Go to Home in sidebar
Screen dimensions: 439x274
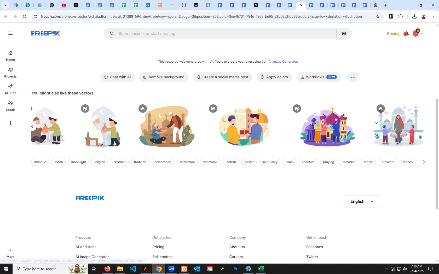coord(10,56)
